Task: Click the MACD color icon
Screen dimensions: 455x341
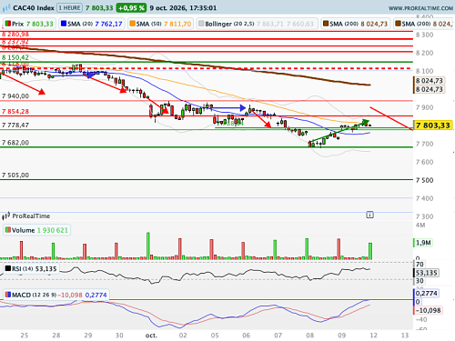Action: coord(8,295)
